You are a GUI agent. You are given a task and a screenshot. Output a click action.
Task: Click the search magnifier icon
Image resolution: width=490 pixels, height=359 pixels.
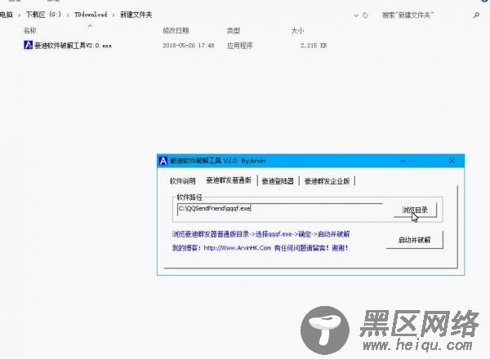(x=476, y=15)
